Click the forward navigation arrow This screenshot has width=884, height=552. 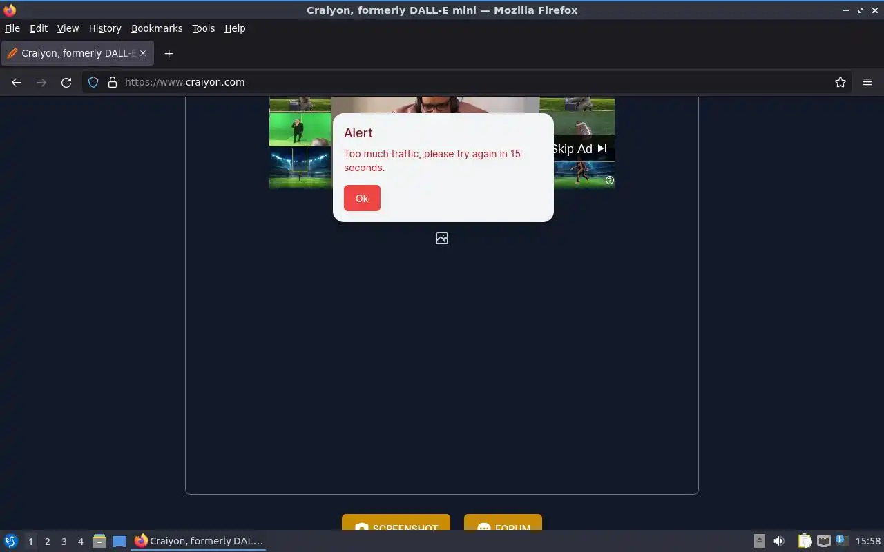pyautogui.click(x=41, y=82)
